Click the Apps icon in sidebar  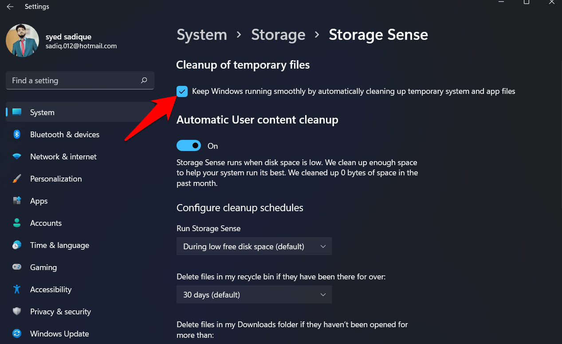[17, 201]
